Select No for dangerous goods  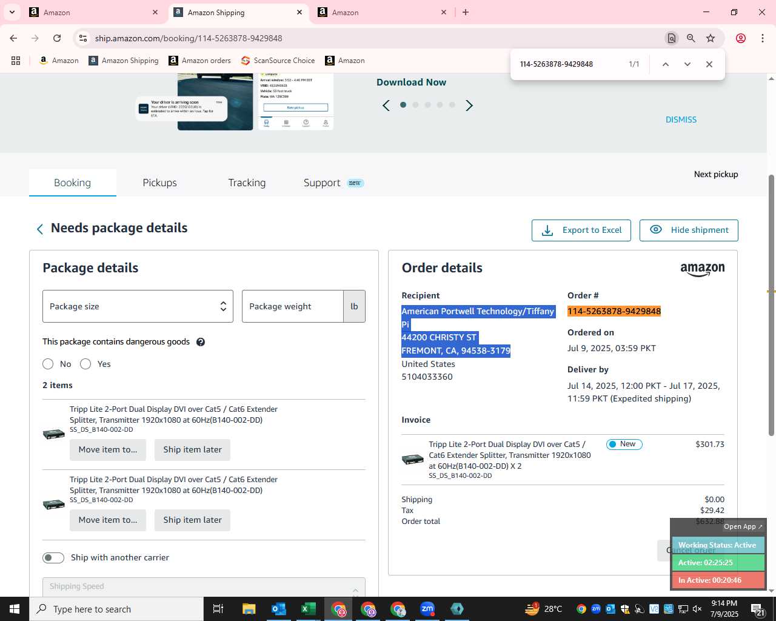tap(48, 364)
